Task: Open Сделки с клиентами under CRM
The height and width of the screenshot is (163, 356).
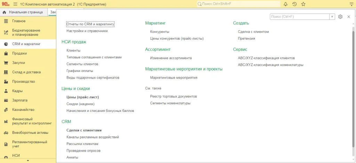Action: point(84,130)
